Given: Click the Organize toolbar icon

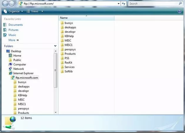Looking at the screenshot, I should 5,11.
